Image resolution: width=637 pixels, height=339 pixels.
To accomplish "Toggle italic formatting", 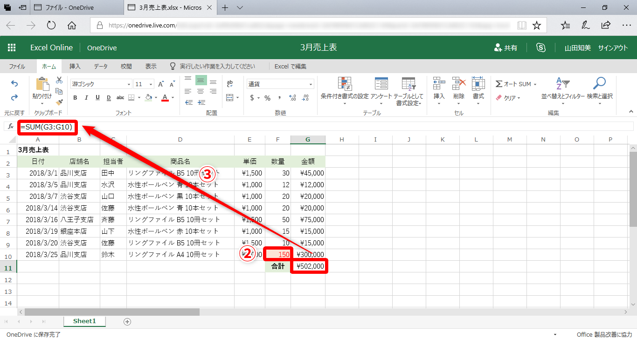I will point(86,98).
